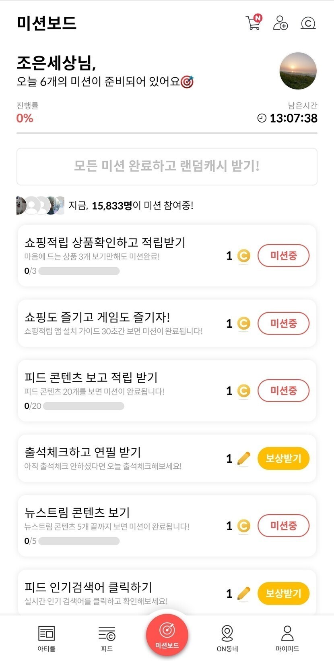Viewport: 334px width, 661px height.
Task: Open the cash coin icon in header
Action: pos(308,23)
